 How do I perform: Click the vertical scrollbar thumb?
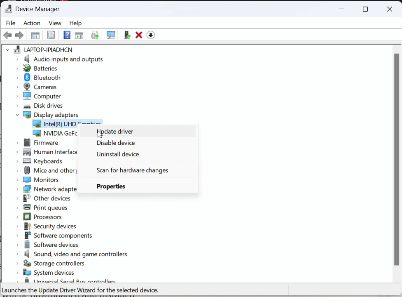click(397, 159)
